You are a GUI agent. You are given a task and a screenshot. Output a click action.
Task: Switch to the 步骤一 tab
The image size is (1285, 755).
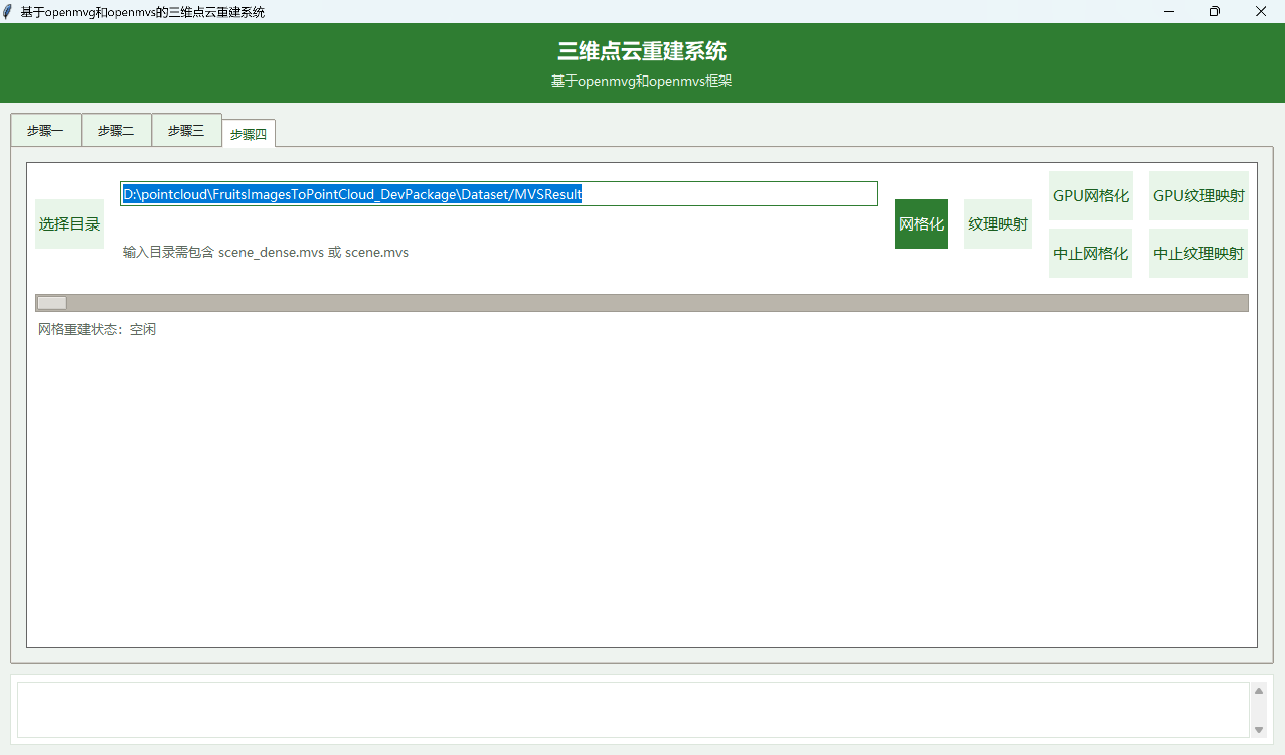45,130
